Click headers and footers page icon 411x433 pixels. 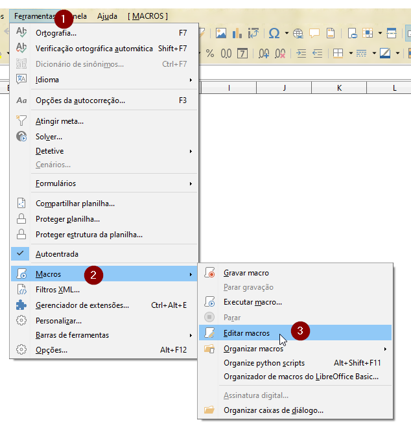click(331, 33)
